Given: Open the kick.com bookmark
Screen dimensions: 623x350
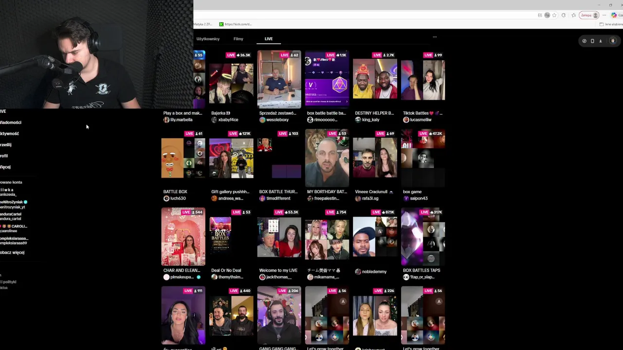Looking at the screenshot, I should pyautogui.click(x=236, y=24).
